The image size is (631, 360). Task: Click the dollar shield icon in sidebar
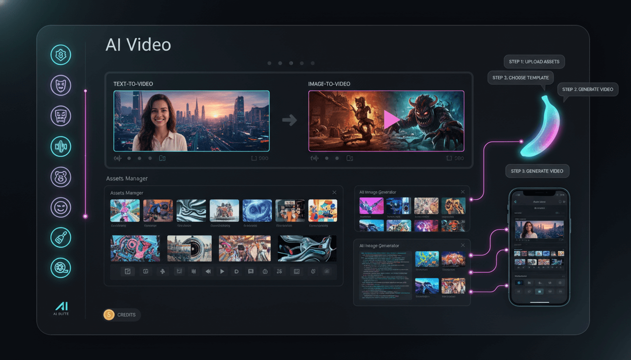point(61,55)
